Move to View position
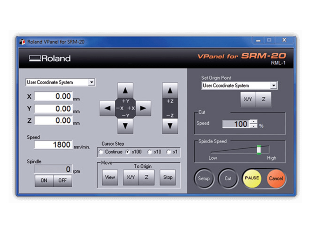The image size is (311, 233). (110, 177)
